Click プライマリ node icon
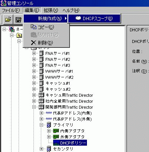This screenshot has width=149, height=152. (49, 125)
